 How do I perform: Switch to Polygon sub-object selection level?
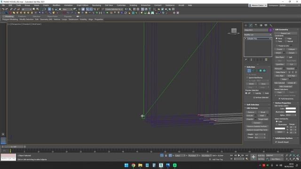coord(261,71)
